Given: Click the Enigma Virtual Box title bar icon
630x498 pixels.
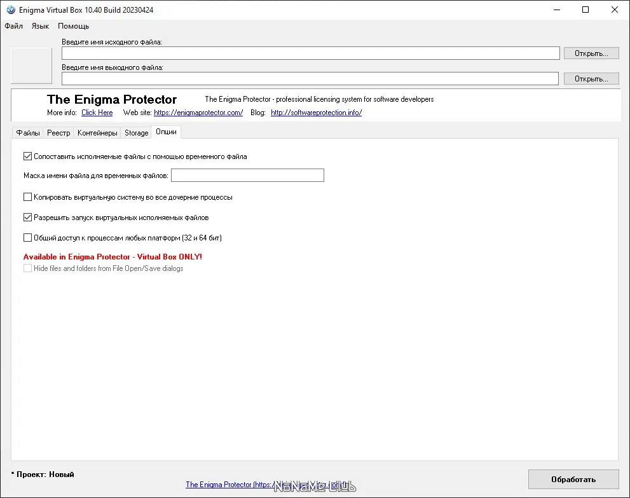Looking at the screenshot, I should [x=11, y=10].
